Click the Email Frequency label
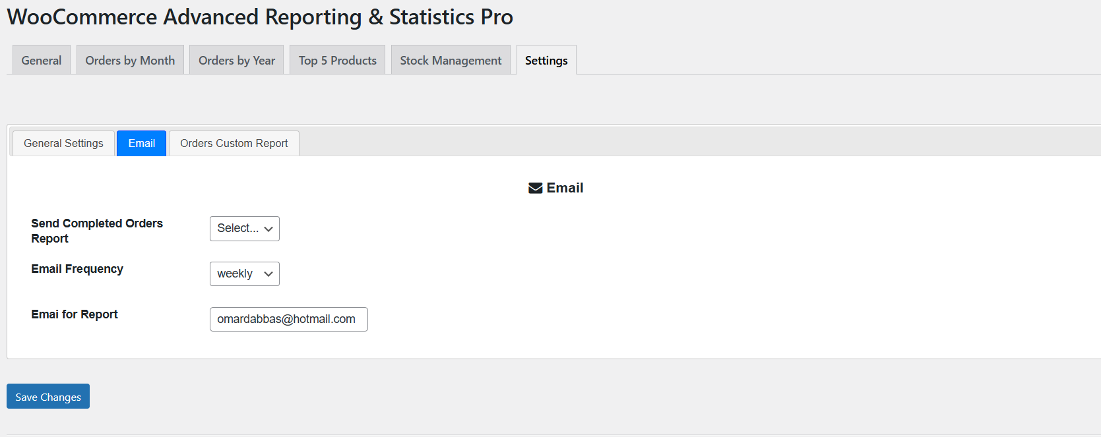The height and width of the screenshot is (437, 1101). coord(77,268)
